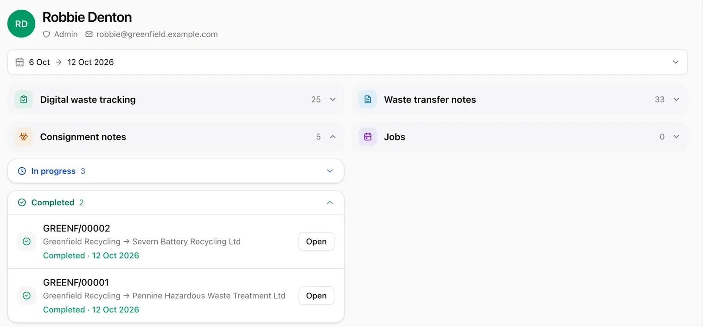Viewport: 703px width, 327px height.
Task: Collapse the Completed group chevron
Action: tap(330, 202)
